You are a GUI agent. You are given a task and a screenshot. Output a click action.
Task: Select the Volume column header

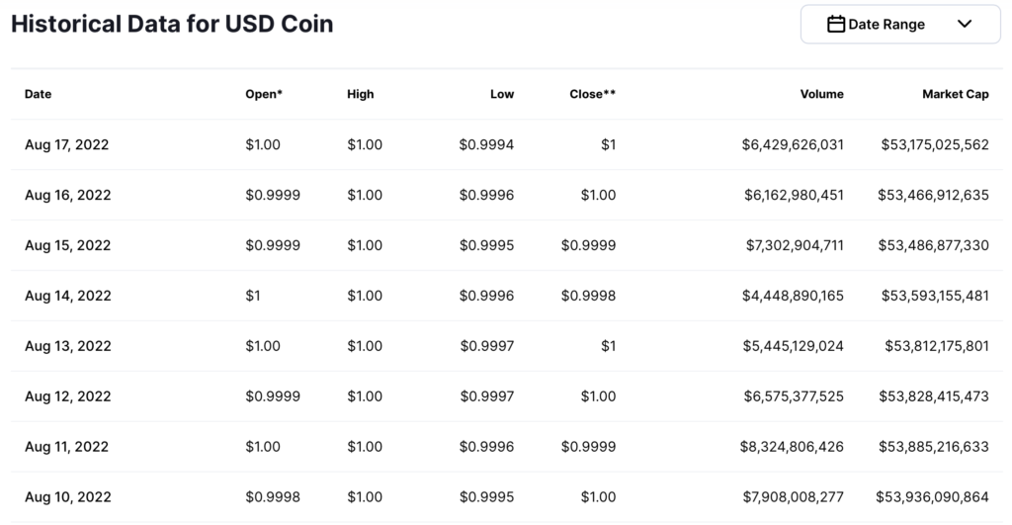click(822, 95)
